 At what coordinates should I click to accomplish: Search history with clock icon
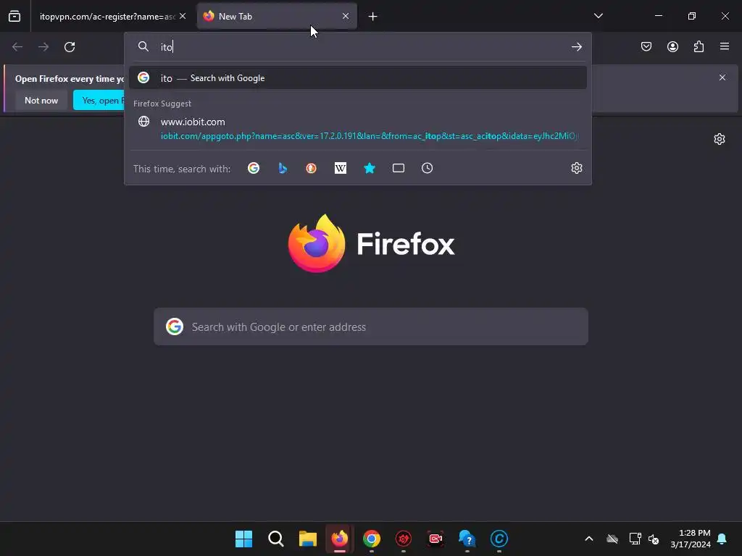coord(428,168)
